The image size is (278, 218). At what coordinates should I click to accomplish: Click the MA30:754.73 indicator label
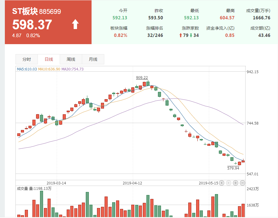72,69
